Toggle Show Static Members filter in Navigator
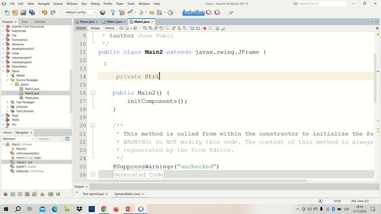The image size is (381, 214). (20, 194)
